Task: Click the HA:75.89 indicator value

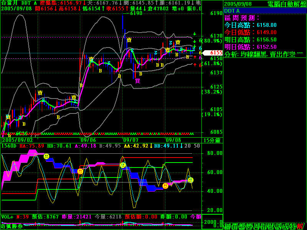Action: [x=32, y=146]
